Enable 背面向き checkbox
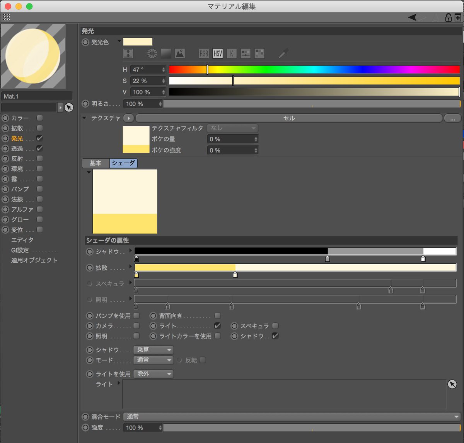The height and width of the screenshot is (443, 464). (217, 316)
